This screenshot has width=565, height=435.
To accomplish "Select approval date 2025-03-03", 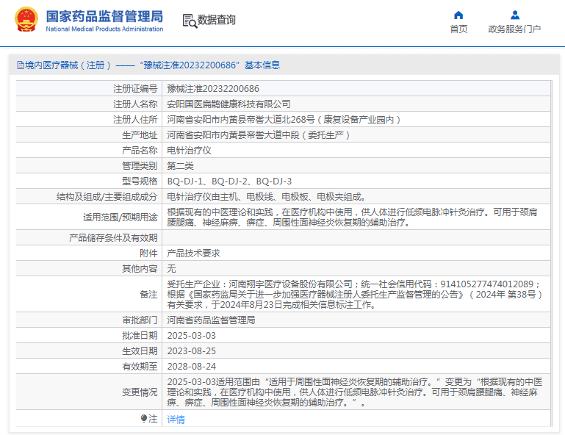I will tap(191, 336).
